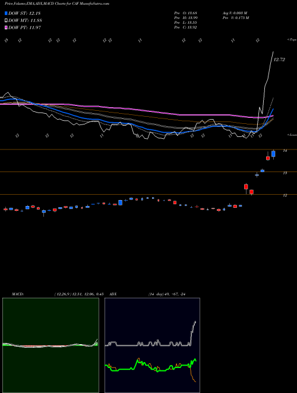Click the red candlestick just below 14
Image resolution: width=297 pixels, height=393 pixels.
pyautogui.click(x=268, y=157)
